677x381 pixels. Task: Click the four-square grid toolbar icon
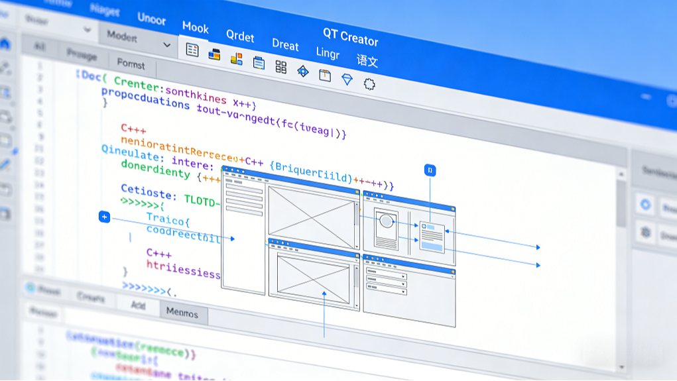pos(280,67)
